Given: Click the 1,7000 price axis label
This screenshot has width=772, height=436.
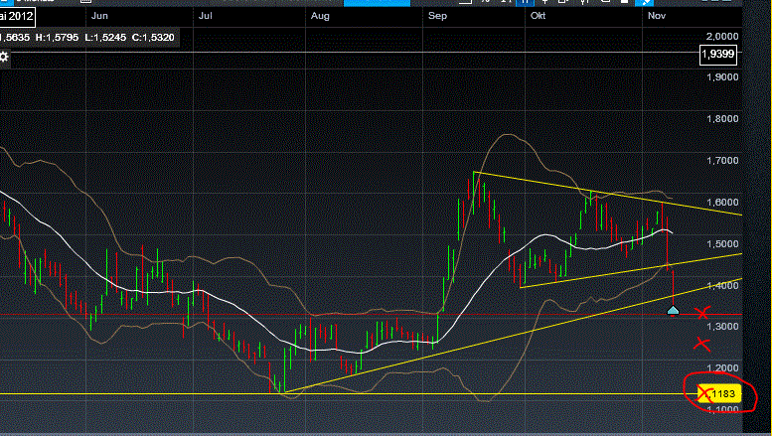Looking at the screenshot, I should [722, 160].
